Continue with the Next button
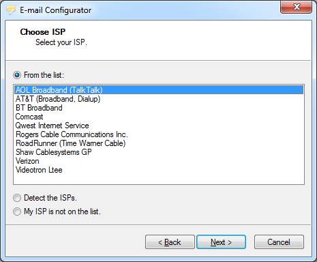317x262 pixels. click(221, 242)
